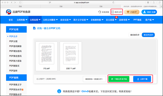Viewport: 163px width, 96px height.
Task: Click the headset icon beside 在线客服
Action: pos(100,12)
